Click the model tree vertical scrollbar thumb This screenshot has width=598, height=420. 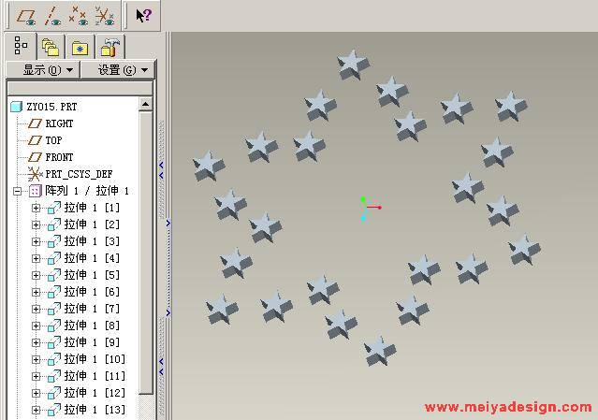pos(145,253)
